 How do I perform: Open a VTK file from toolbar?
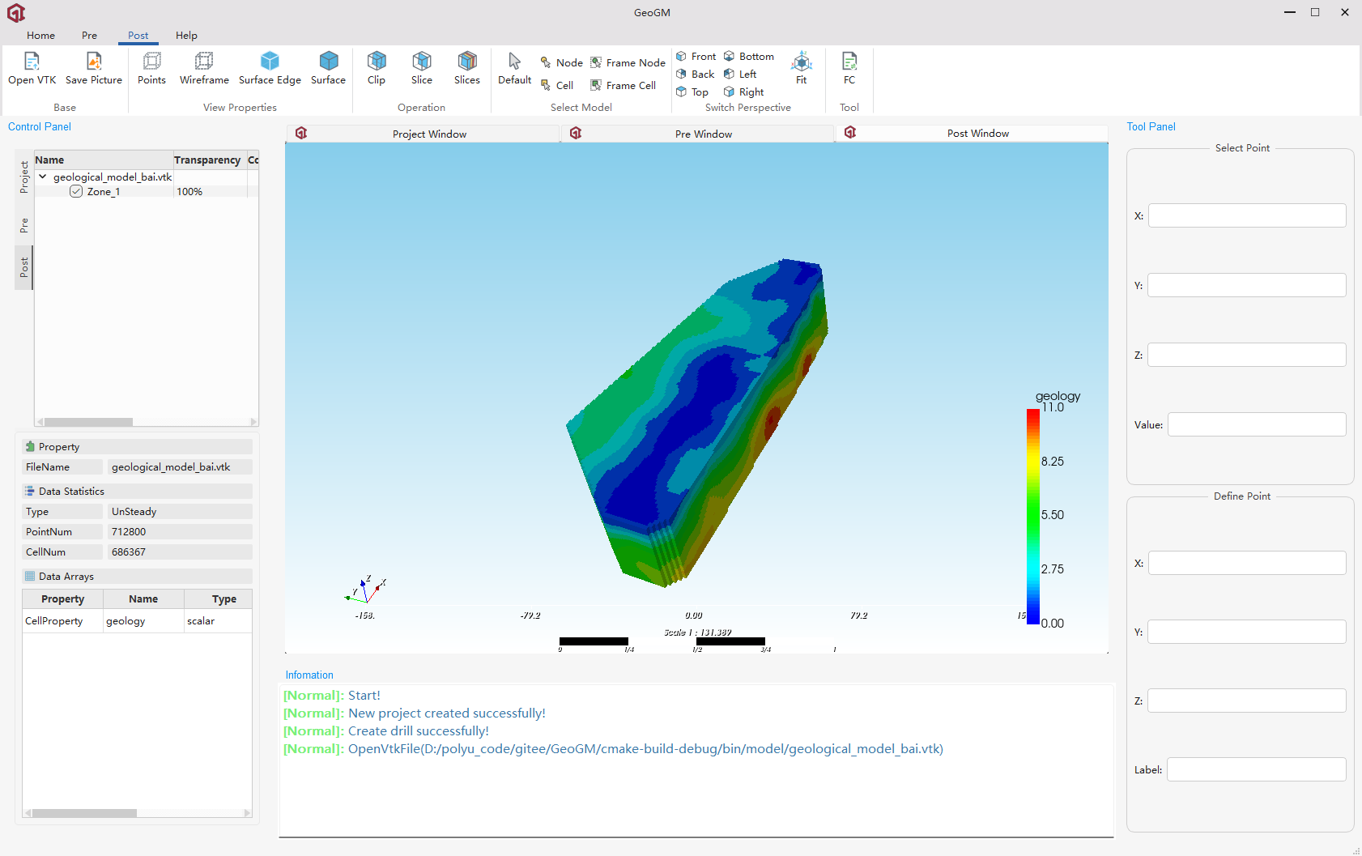(x=32, y=68)
